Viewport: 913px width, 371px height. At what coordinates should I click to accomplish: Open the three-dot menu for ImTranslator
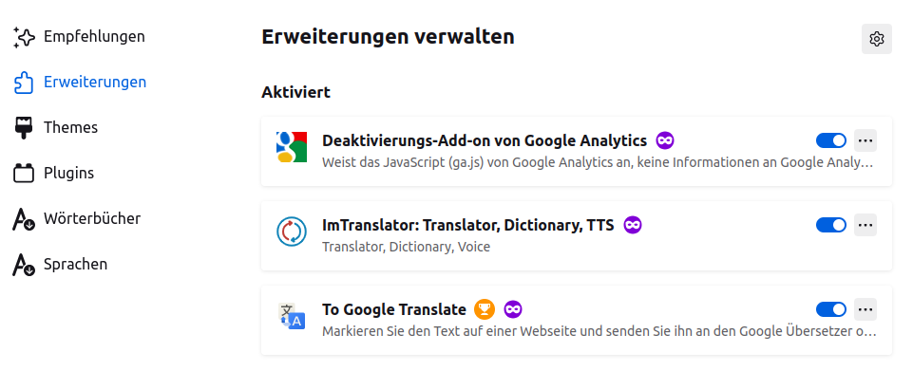click(x=865, y=225)
